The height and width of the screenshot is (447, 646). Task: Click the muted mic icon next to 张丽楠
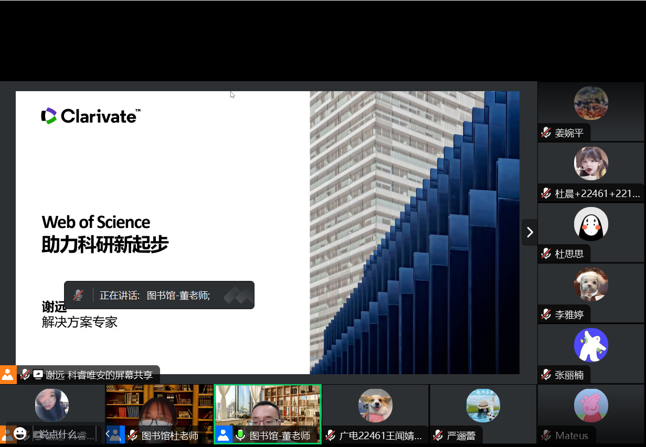pyautogui.click(x=546, y=375)
